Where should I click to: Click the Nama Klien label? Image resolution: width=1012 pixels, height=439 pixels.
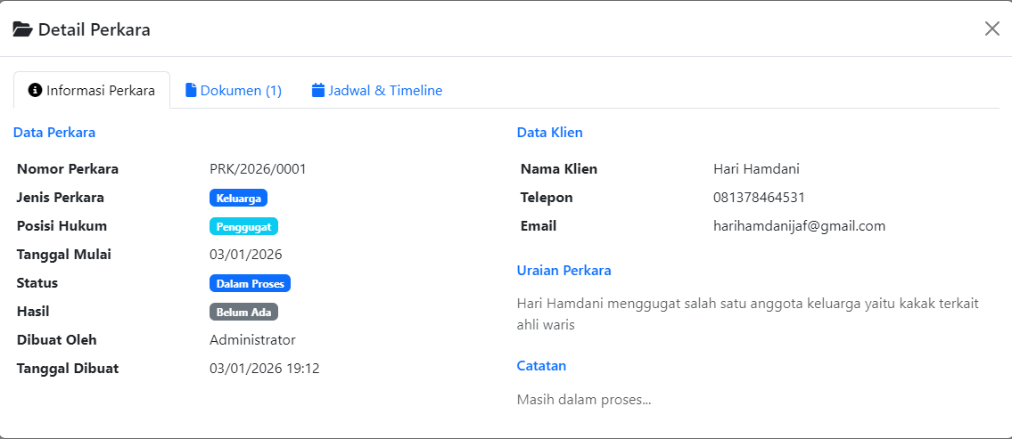pyautogui.click(x=559, y=169)
